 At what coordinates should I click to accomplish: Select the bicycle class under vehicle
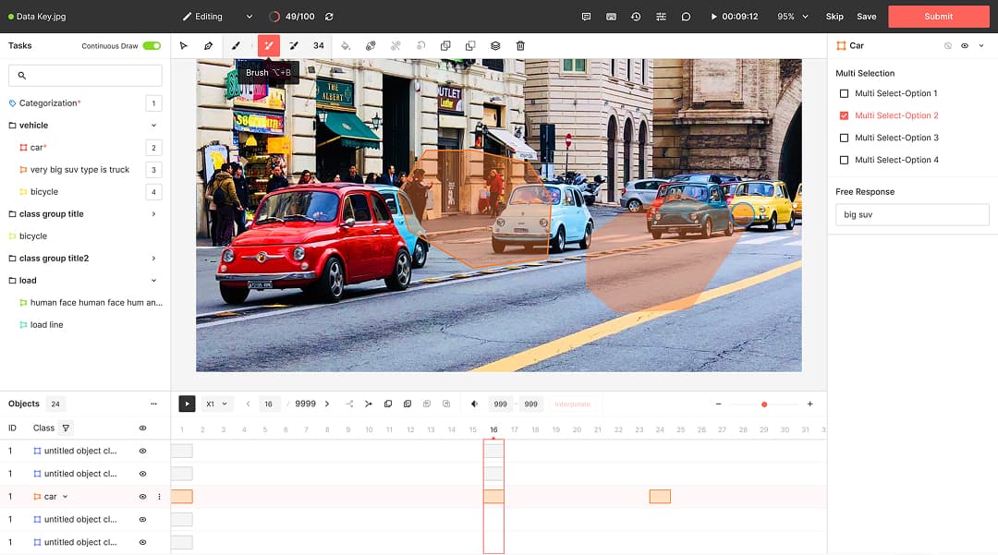[x=43, y=192]
